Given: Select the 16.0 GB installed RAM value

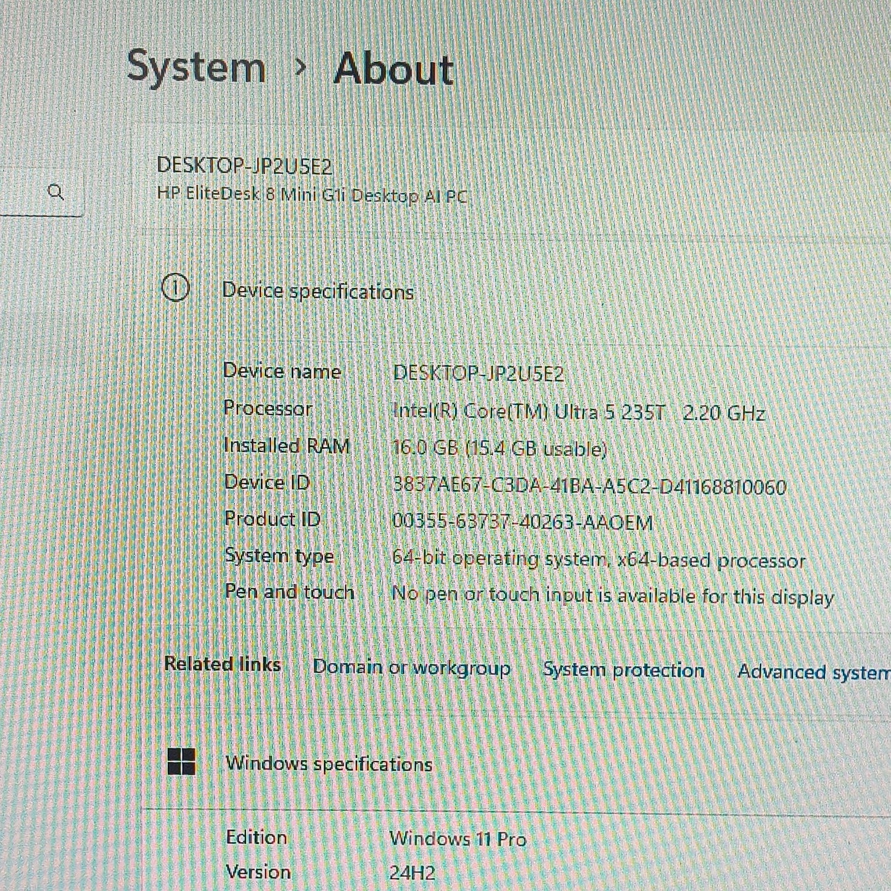Looking at the screenshot, I should click(499, 448).
